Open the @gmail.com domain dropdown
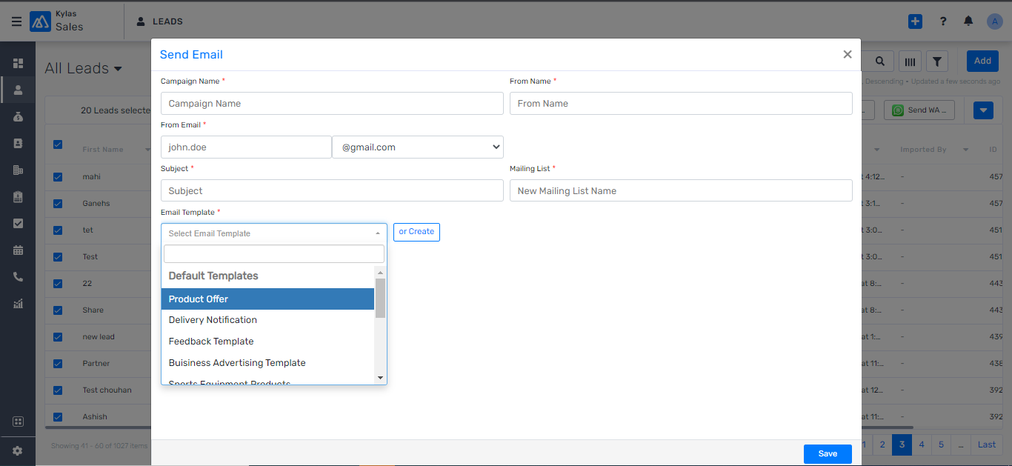Viewport: 1012px width, 466px height. (418, 147)
